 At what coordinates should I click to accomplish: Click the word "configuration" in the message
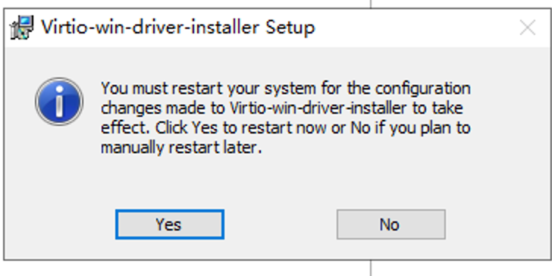pos(422,89)
